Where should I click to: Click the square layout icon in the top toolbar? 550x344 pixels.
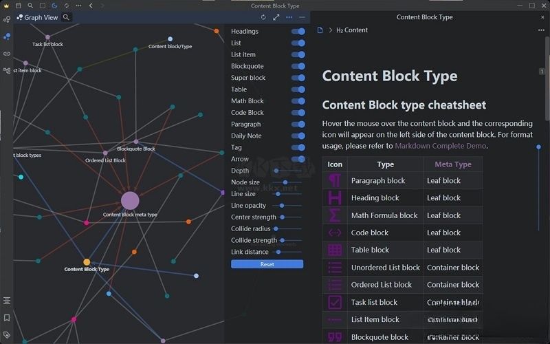[43, 6]
